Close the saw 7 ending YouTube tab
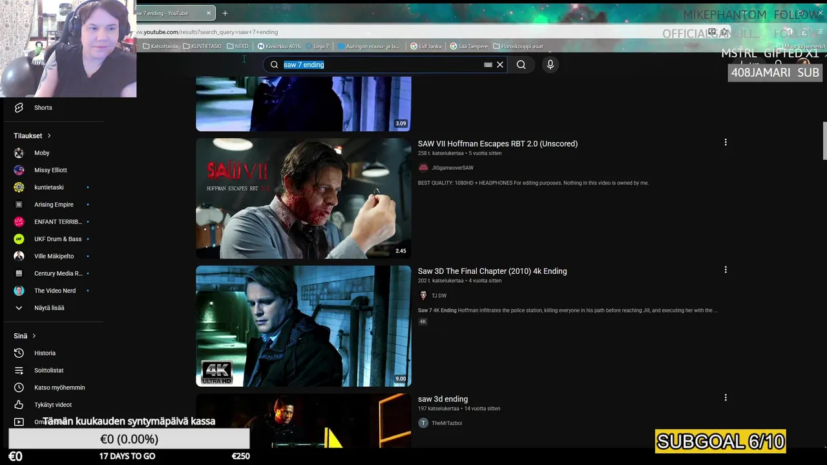827x465 pixels. point(209,13)
